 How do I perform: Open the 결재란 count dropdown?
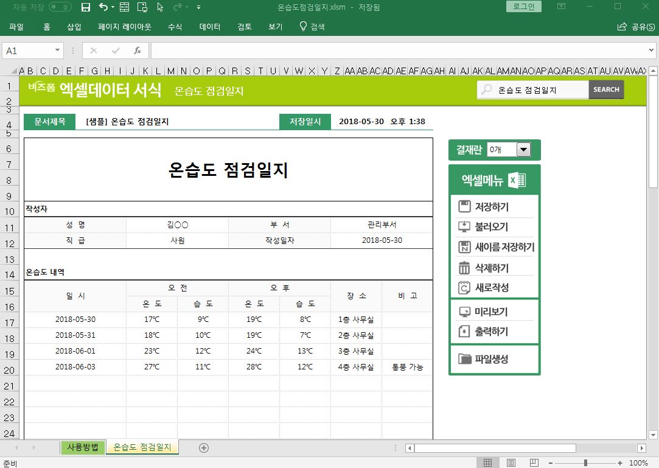click(523, 149)
